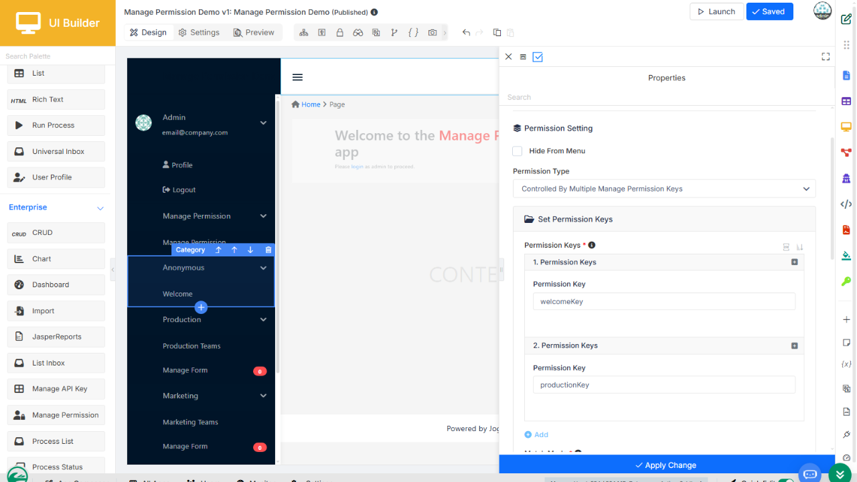Collapse the Anonymous category chevron
Screen dimensions: 857x482
[x=263, y=268]
